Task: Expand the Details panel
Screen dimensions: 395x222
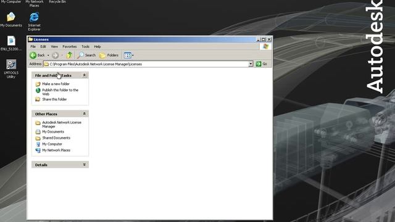Action: (85, 165)
